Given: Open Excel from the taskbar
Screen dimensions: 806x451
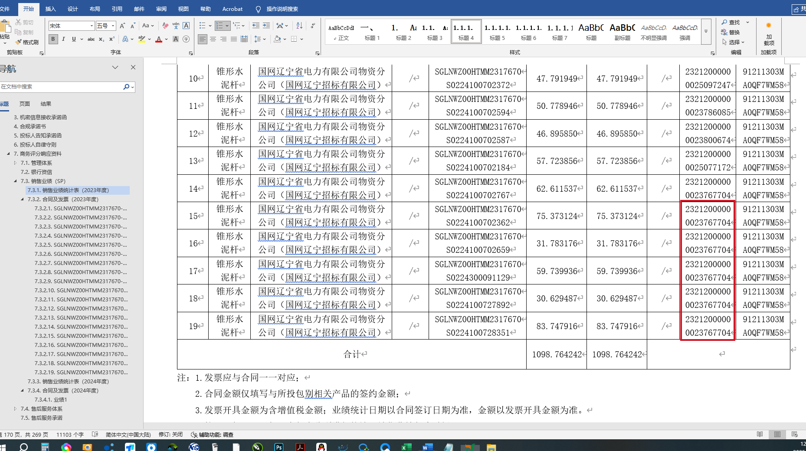Looking at the screenshot, I should [x=406, y=447].
